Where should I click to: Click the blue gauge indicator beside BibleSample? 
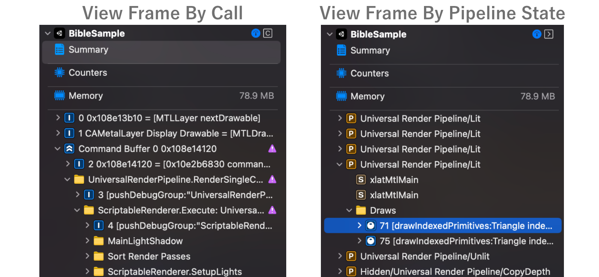[255, 33]
